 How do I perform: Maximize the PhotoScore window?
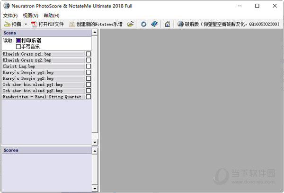(257, 6)
